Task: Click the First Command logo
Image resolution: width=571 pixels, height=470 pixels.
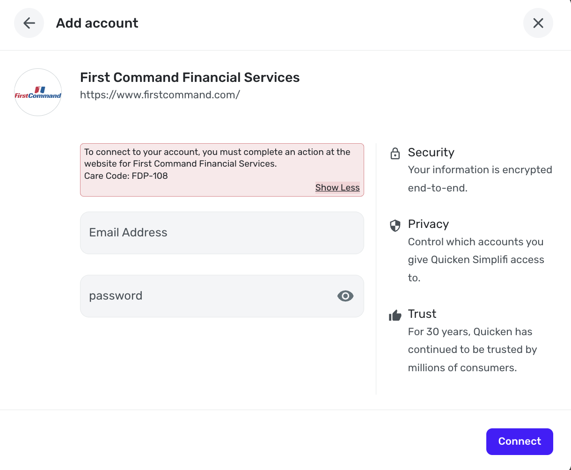Action: tap(38, 92)
